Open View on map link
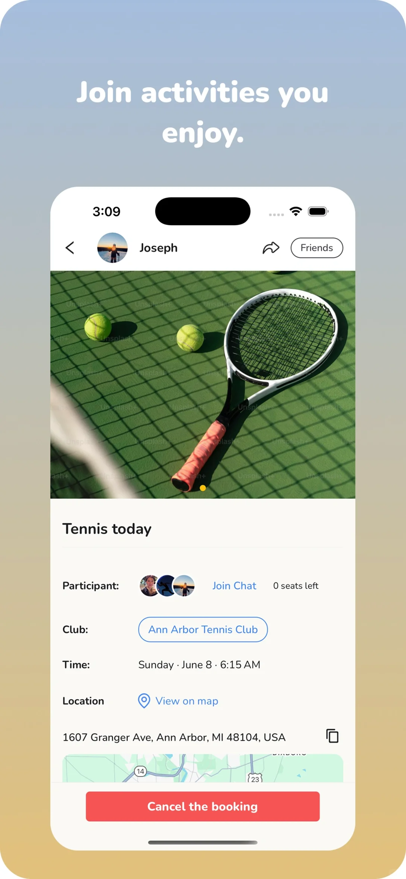 187,701
